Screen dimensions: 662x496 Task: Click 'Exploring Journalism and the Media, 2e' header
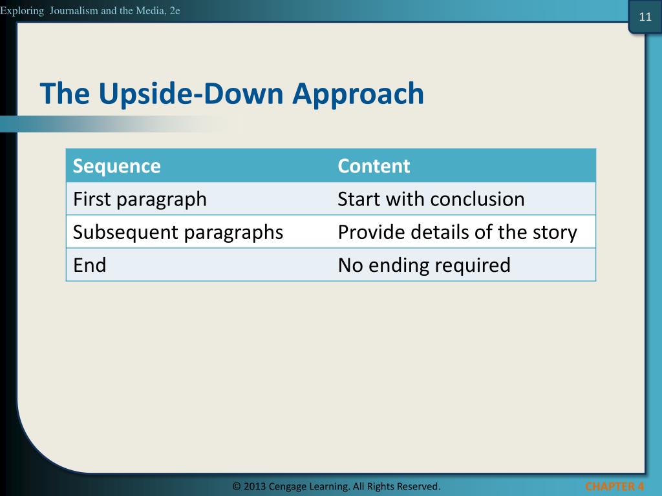[90, 10]
